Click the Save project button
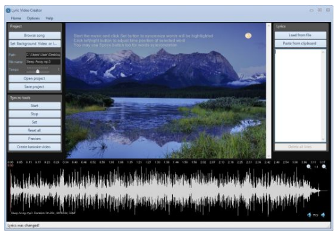Image resolution: width=336 pixels, height=236 pixels. click(35, 86)
